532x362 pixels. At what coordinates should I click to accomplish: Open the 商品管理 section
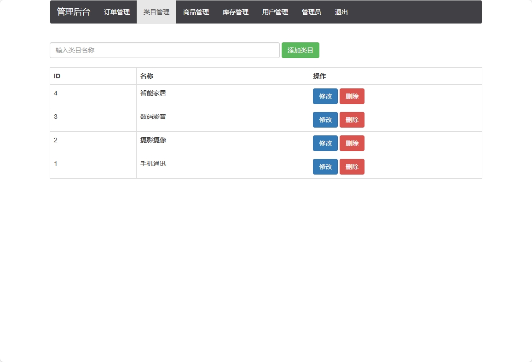pos(196,12)
